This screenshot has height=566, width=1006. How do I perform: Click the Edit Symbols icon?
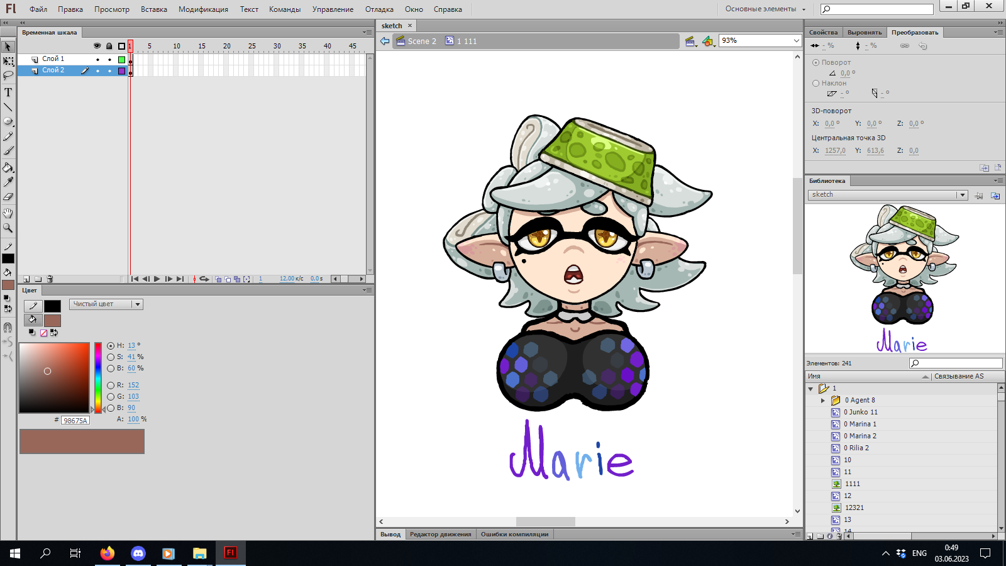tap(709, 42)
